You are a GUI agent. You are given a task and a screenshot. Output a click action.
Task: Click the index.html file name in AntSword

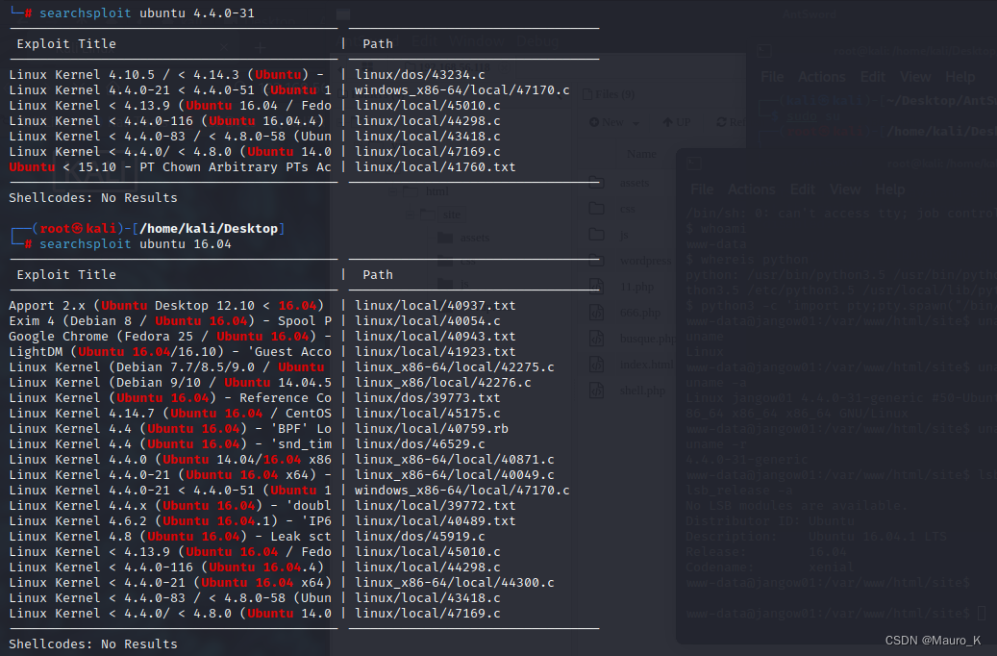click(646, 365)
